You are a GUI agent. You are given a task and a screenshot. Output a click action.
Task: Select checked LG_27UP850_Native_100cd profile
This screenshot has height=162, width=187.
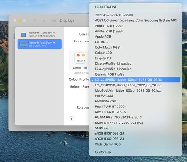coord(135,79)
